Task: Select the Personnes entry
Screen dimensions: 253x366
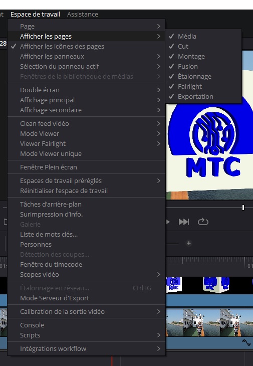Action: click(86, 245)
